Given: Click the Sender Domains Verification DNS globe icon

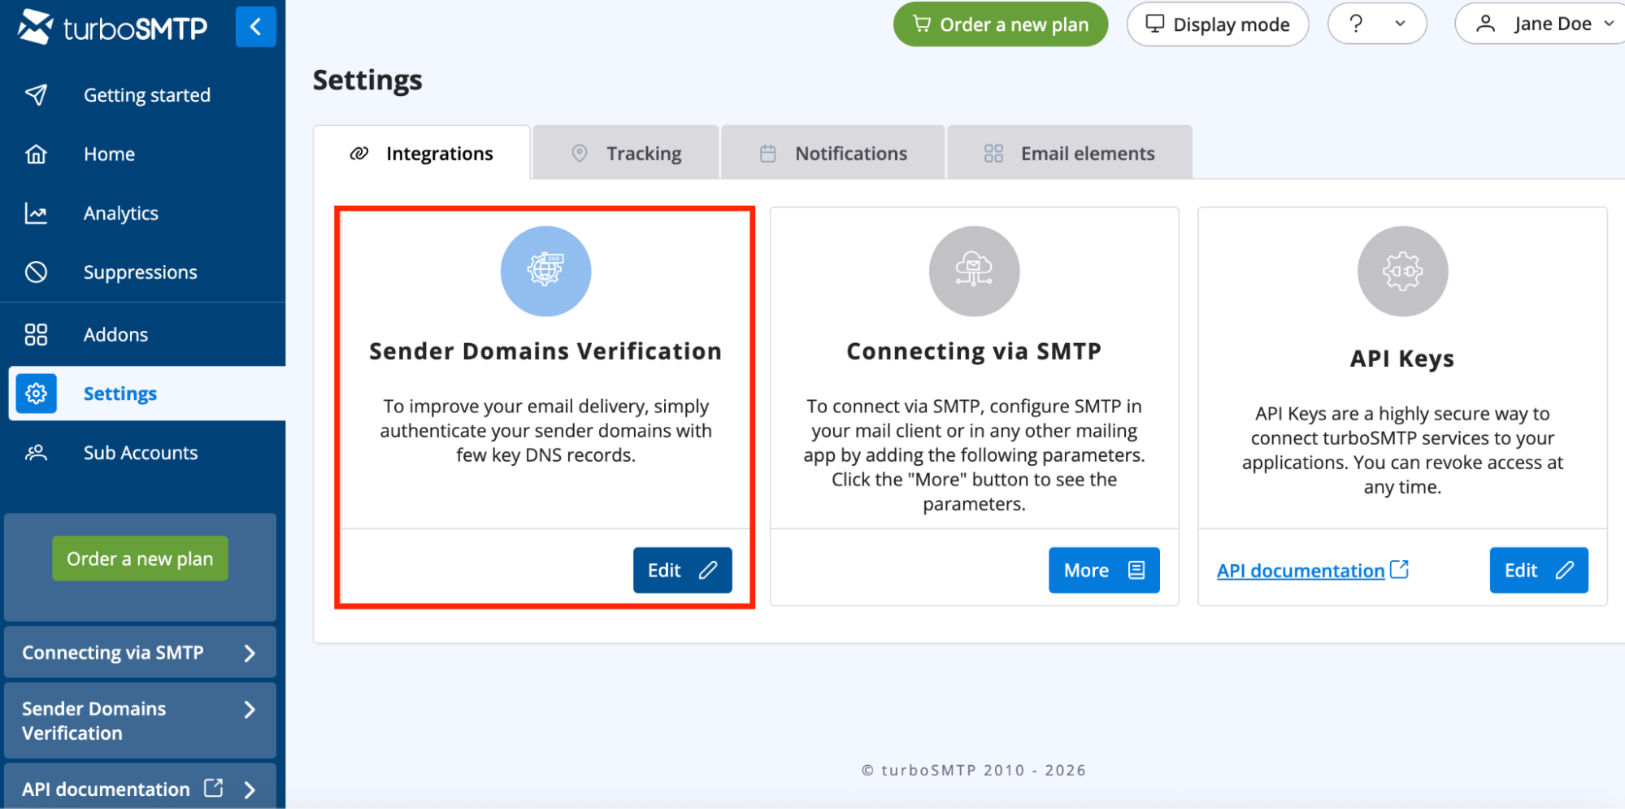Looking at the screenshot, I should (545, 271).
